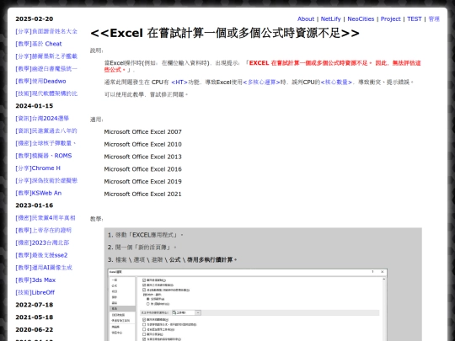Screen dimensions: 455x341
Task: Expand the 2022-07-18 date section
Action: coord(35,305)
